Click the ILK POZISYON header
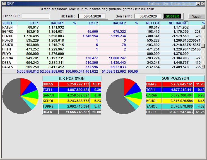Screen dimensions: 207x160 (72, 78)
